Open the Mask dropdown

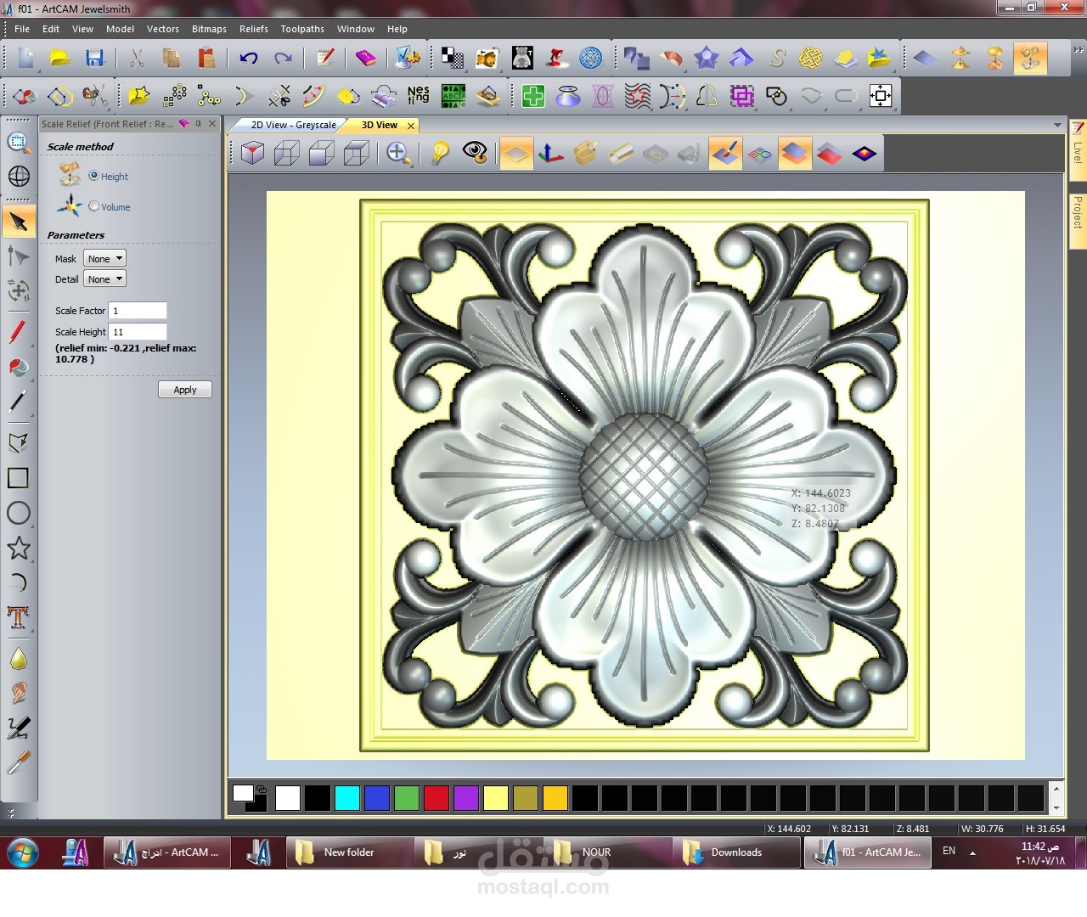pos(105,258)
